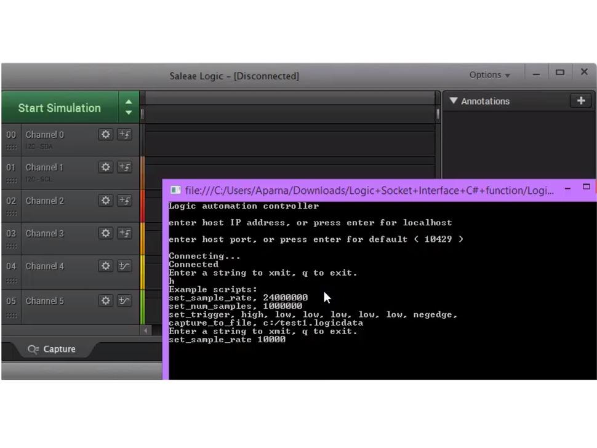Select the Channel 2 label
This screenshot has height=448, width=597.
(44, 201)
